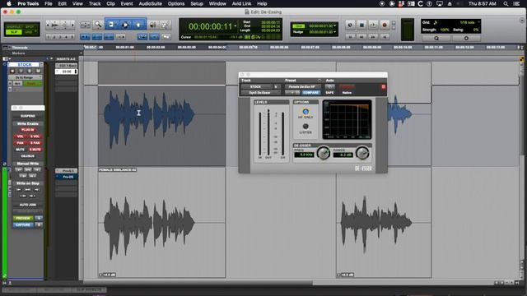Start playback with the Play button
The image size is (527, 296).
point(373,25)
